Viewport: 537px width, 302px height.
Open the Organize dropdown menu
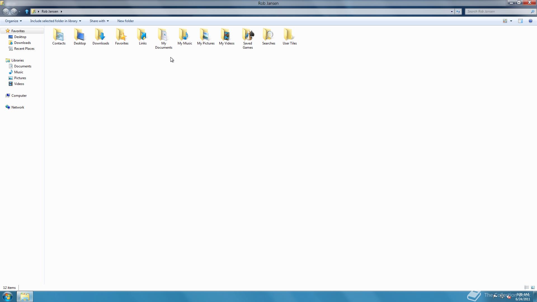point(13,21)
